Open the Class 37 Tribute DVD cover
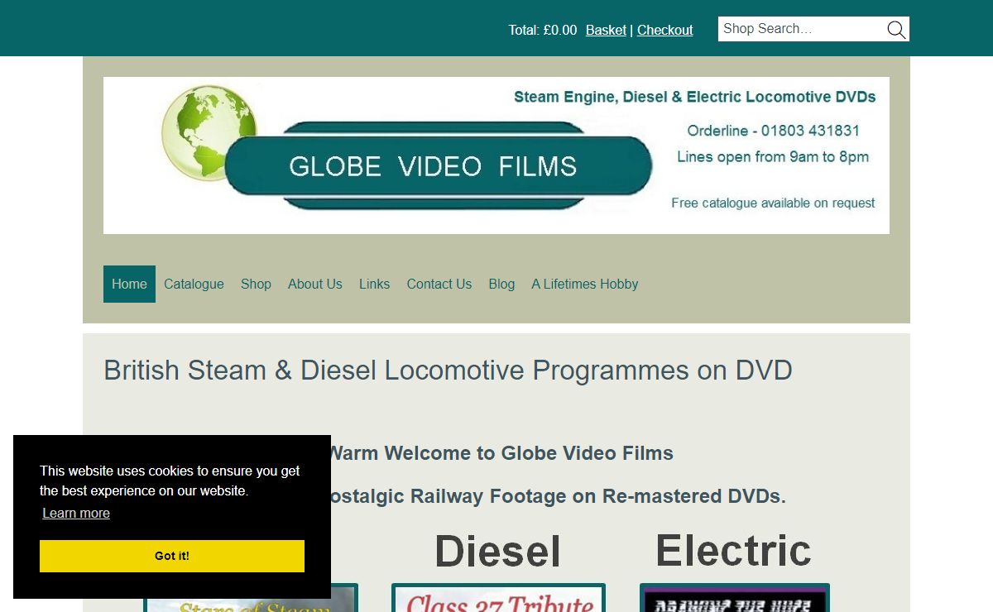 pos(498,598)
